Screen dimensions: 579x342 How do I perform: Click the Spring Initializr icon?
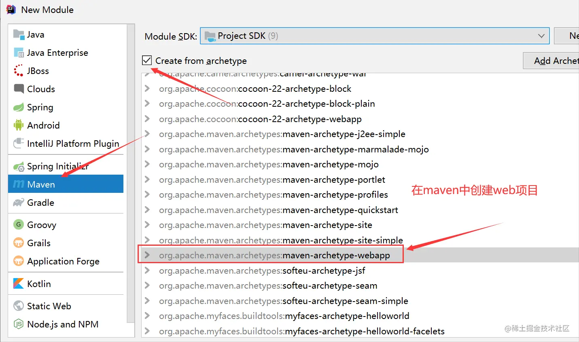(x=19, y=166)
